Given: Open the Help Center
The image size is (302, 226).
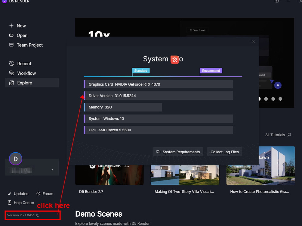Looking at the screenshot, I should 21,203.
